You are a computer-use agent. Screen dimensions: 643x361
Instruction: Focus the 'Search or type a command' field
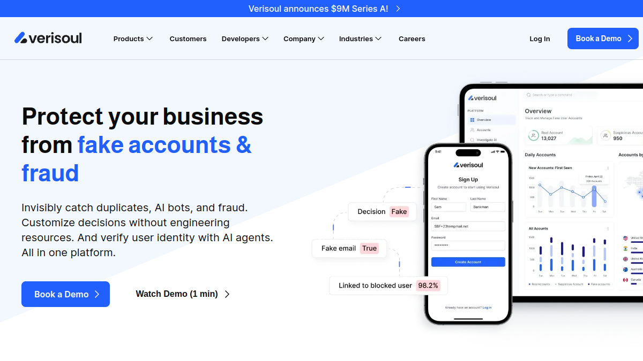[x=560, y=95]
